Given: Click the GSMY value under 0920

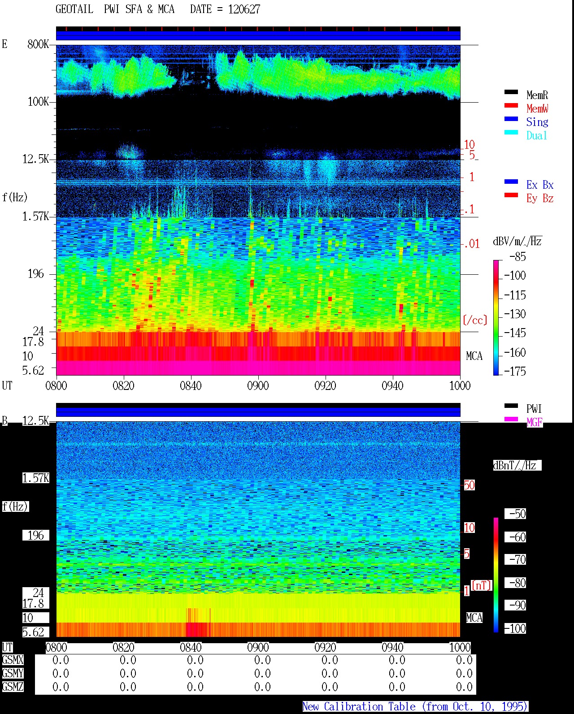Looking at the screenshot, I should [330, 674].
